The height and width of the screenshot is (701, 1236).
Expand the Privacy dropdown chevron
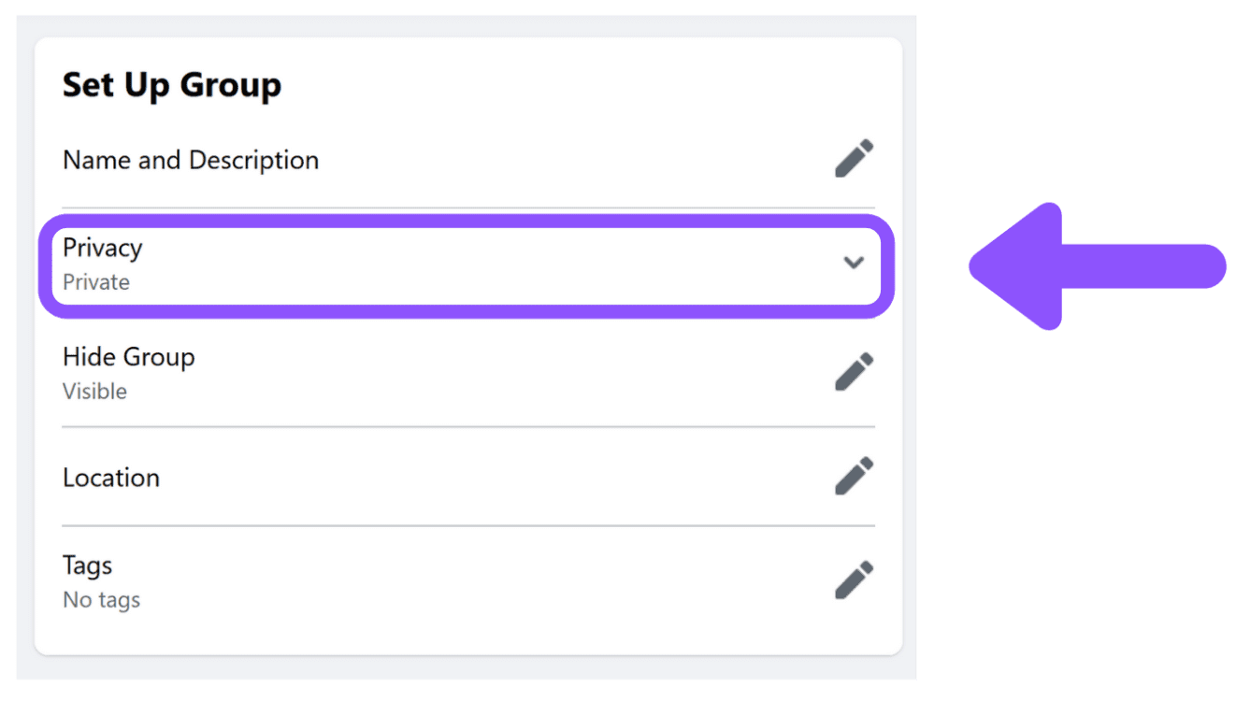853,263
